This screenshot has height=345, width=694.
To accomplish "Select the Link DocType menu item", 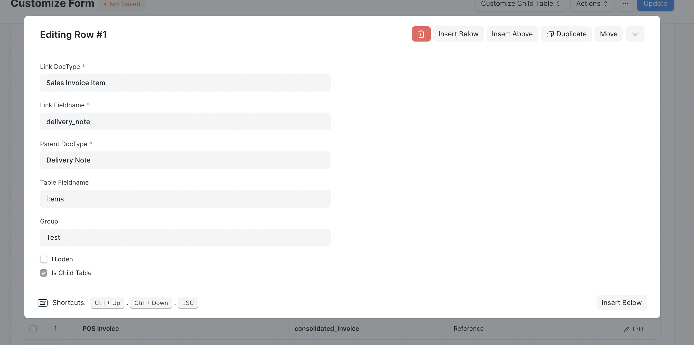I will tap(185, 82).
